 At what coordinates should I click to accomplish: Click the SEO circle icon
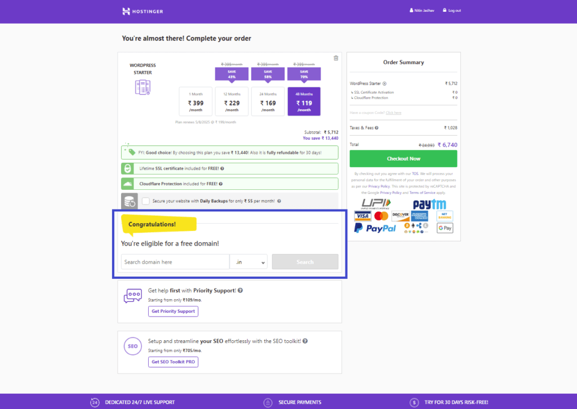point(132,346)
